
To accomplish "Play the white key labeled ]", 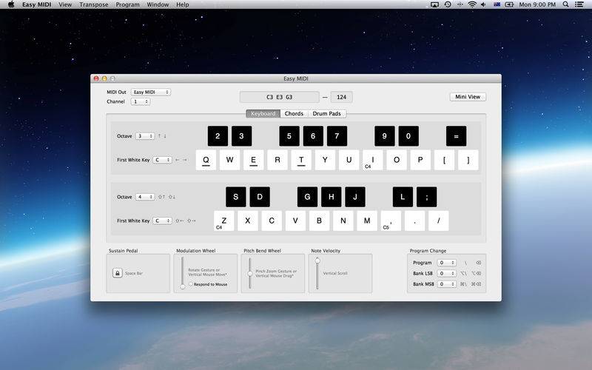I will pyautogui.click(x=468, y=160).
